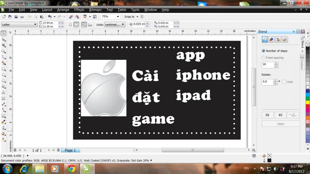This screenshot has width=310, height=174.
Task: Switch to the Contour docker tab
Action: click(x=302, y=62)
